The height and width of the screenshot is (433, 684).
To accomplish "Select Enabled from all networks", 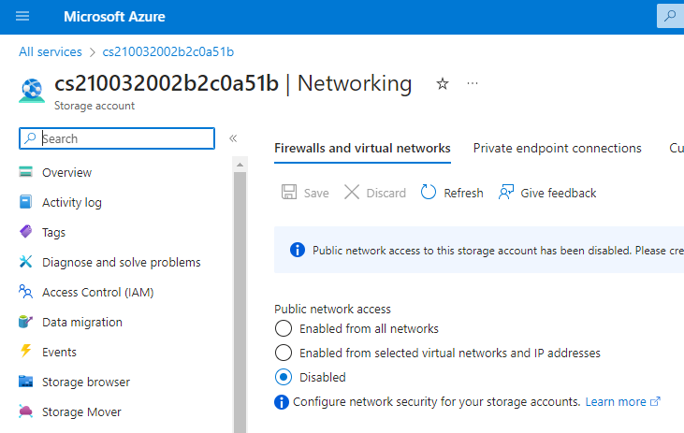I will pyautogui.click(x=284, y=328).
